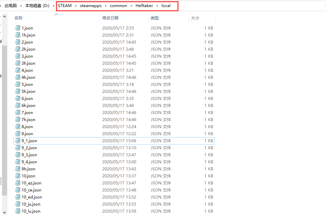This screenshot has height=223, width=326.
Task: Go to STEAM folder breadcrumb
Action: tap(65, 6)
